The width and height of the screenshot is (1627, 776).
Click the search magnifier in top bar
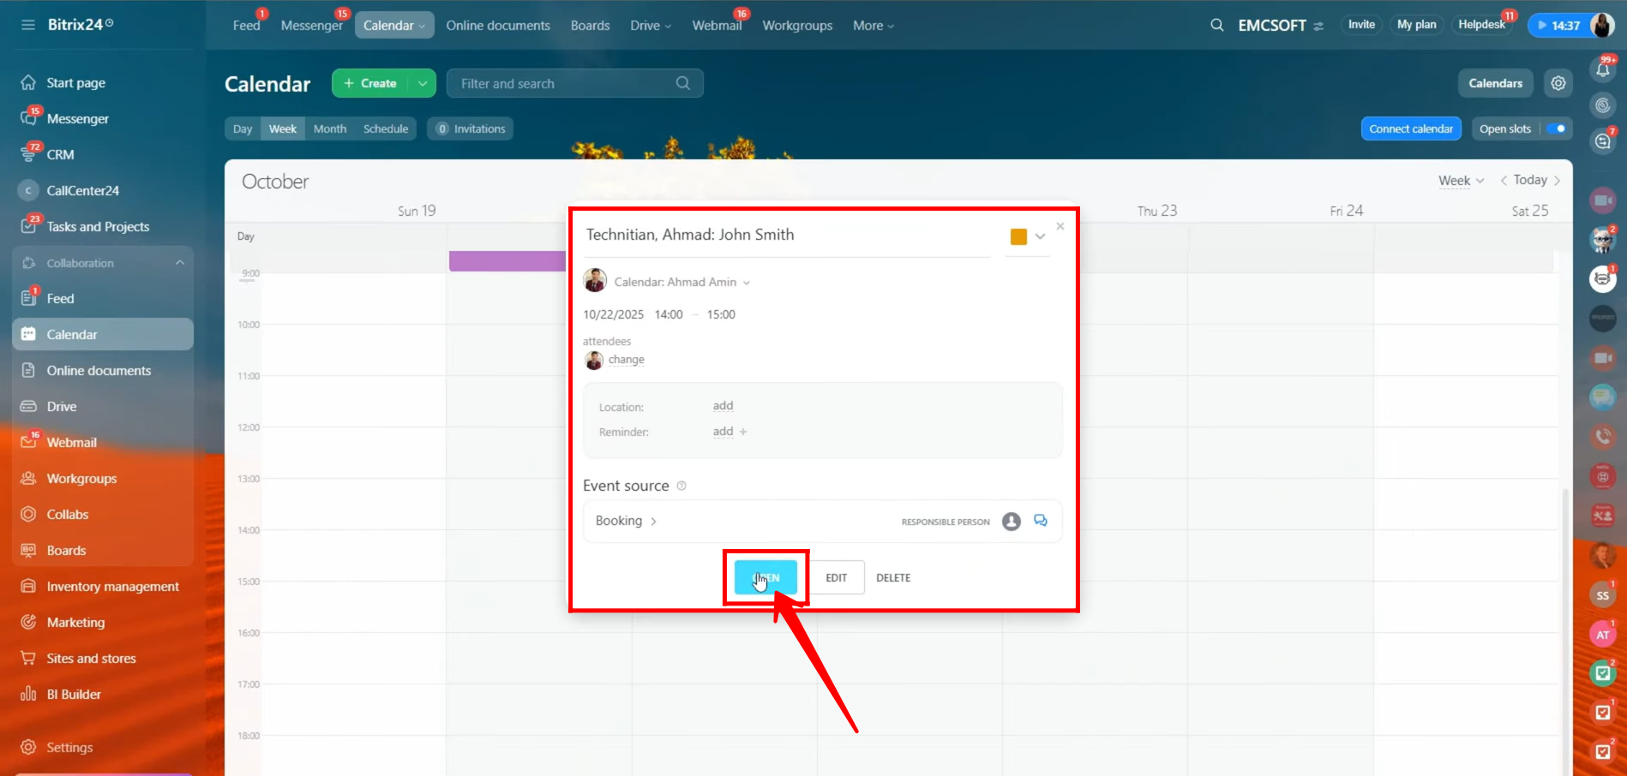[1216, 25]
